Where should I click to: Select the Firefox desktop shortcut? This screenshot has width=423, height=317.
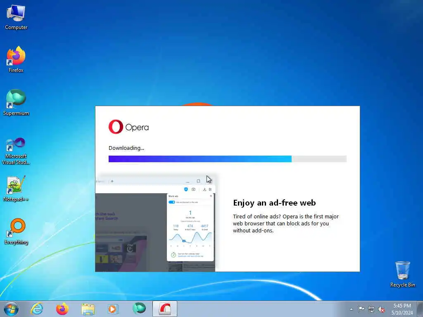tap(16, 59)
